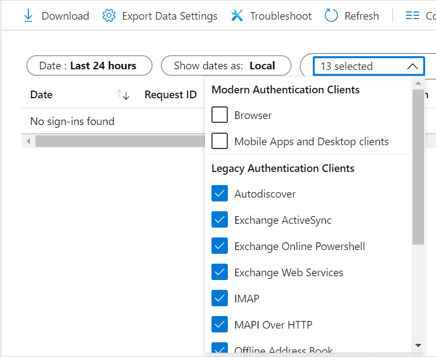Image resolution: width=436 pixels, height=357 pixels.
Task: Click the dropdown vertical scrollbar thumb
Action: [x=418, y=167]
